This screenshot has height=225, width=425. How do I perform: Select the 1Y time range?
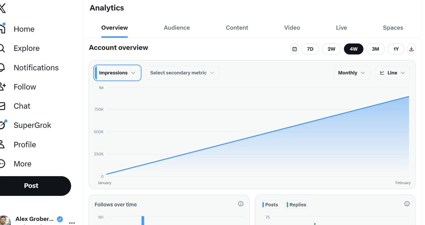pos(396,49)
